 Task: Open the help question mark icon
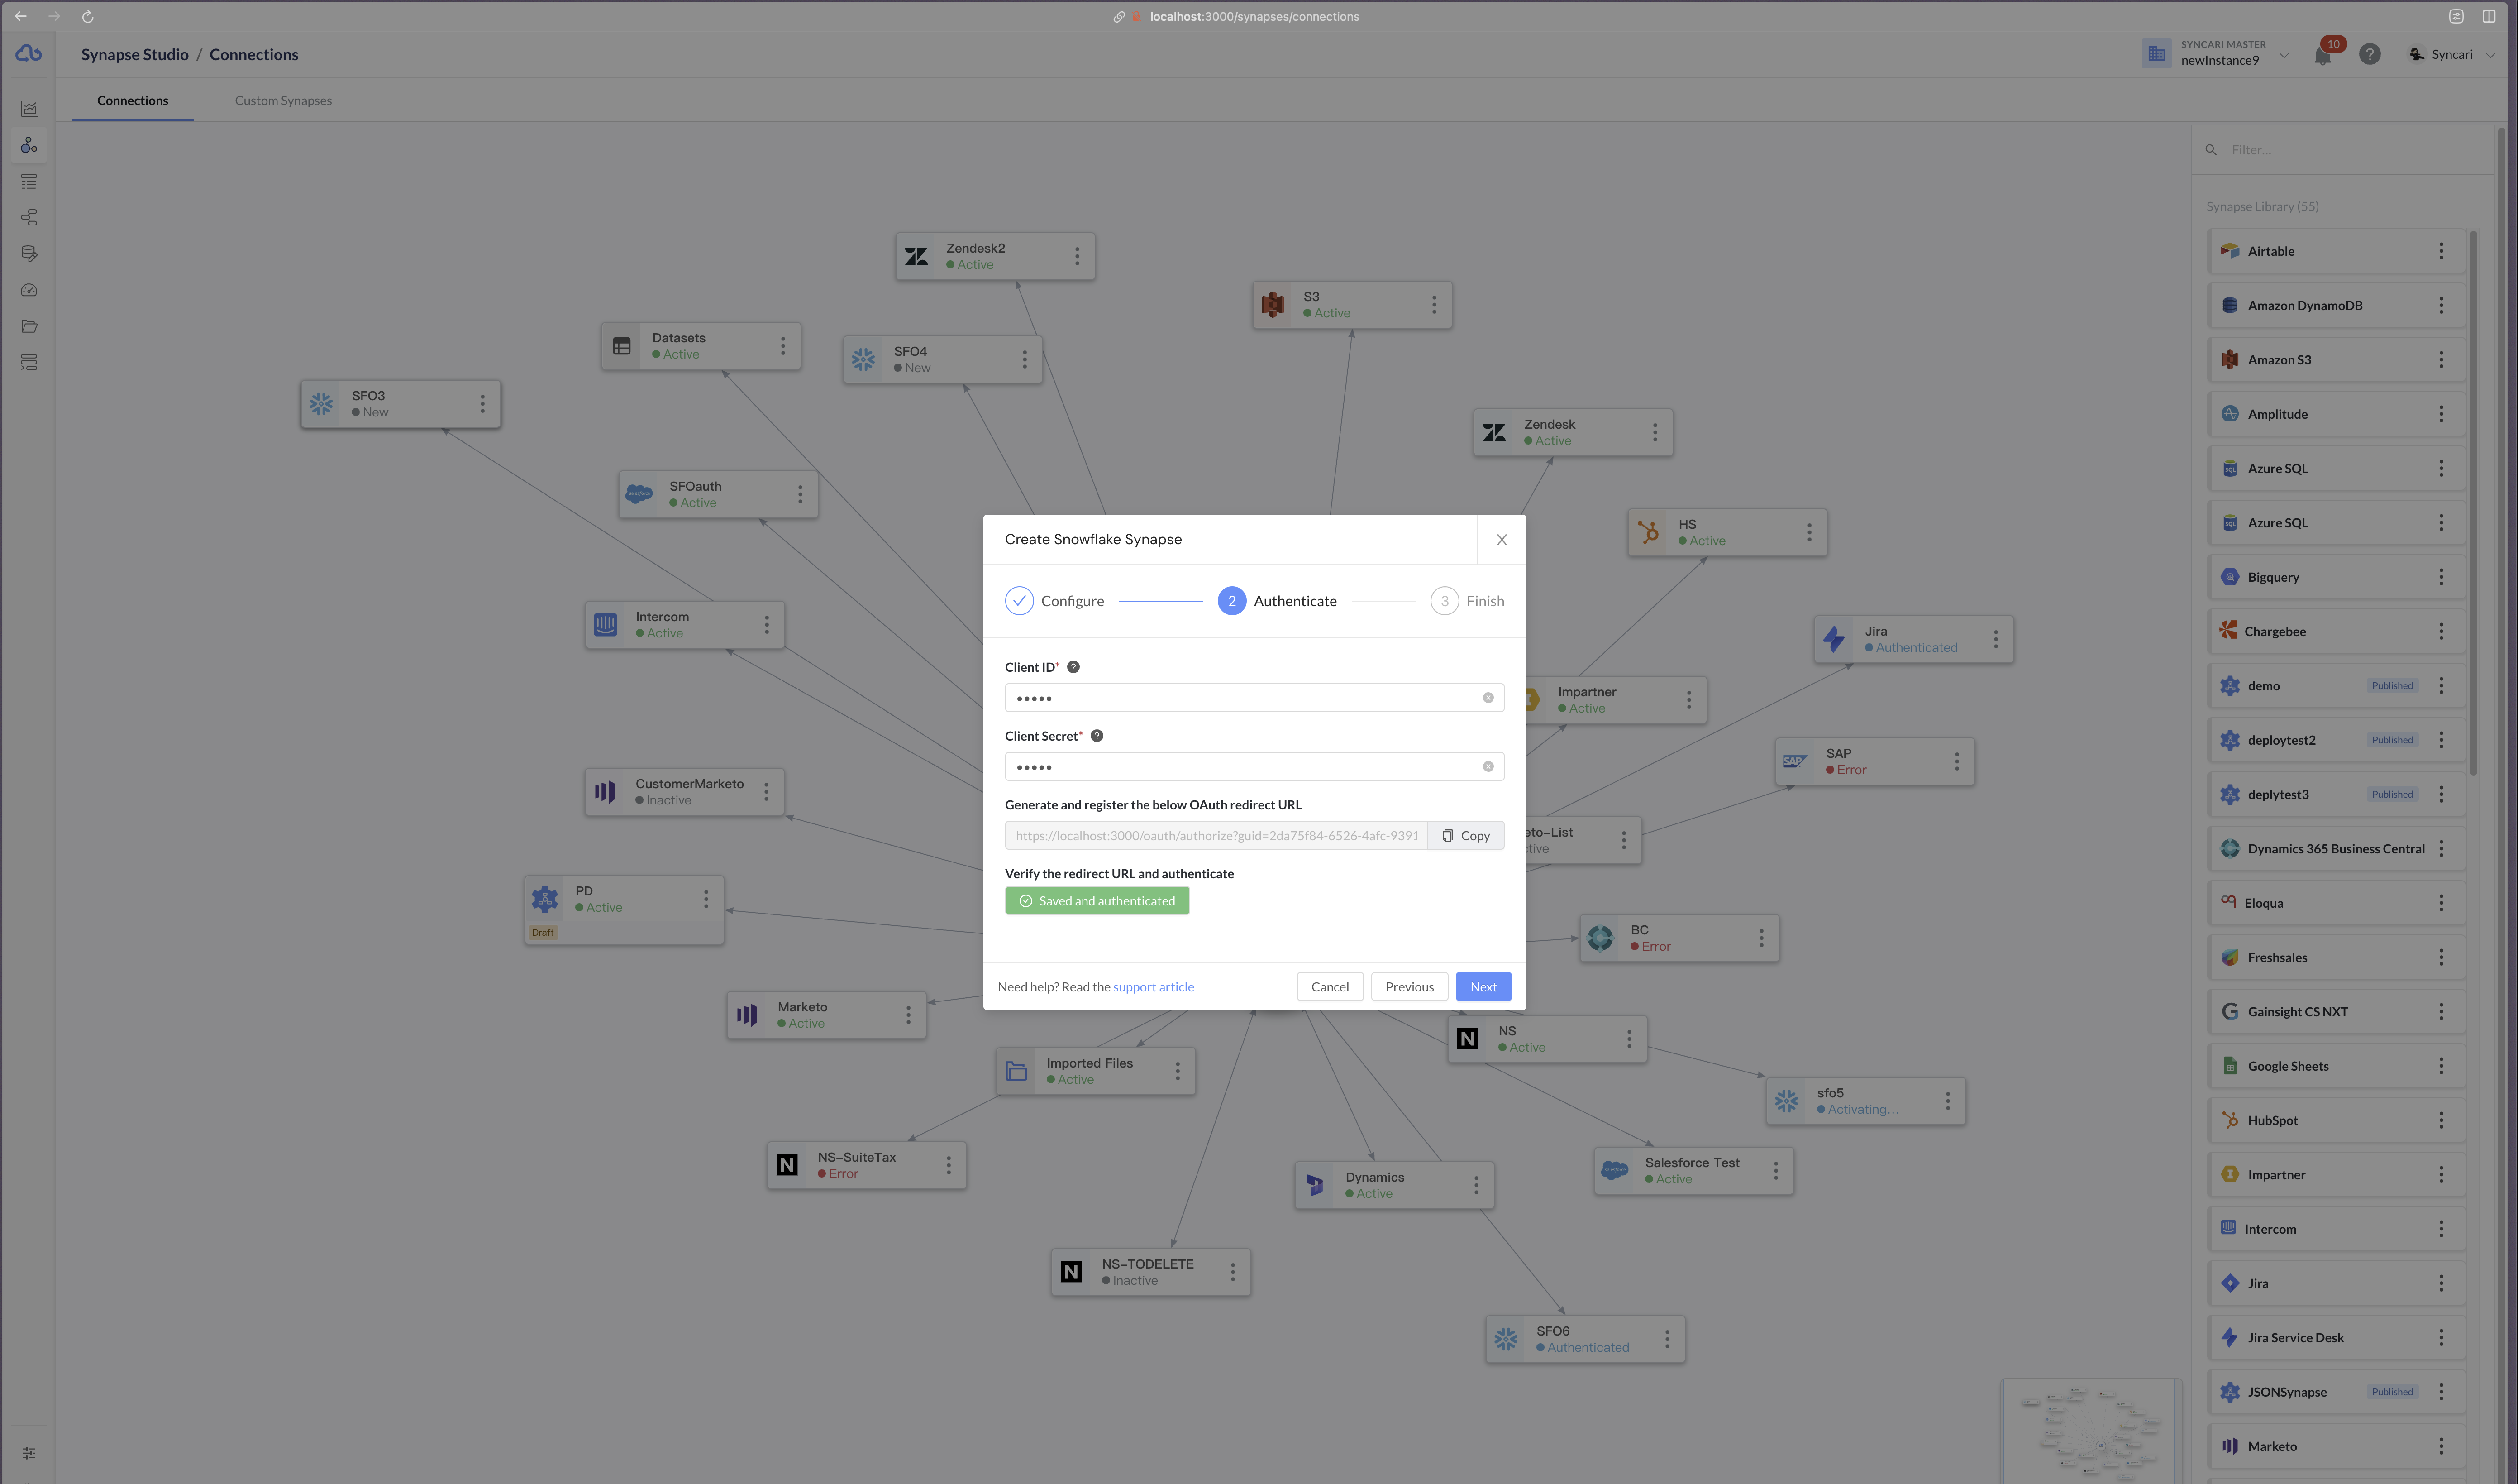point(2369,54)
